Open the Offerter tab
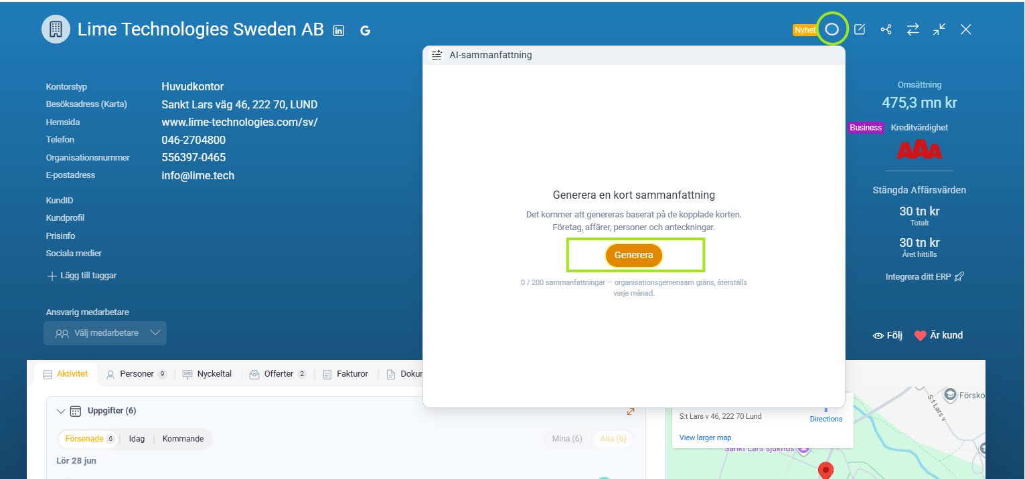 278,375
